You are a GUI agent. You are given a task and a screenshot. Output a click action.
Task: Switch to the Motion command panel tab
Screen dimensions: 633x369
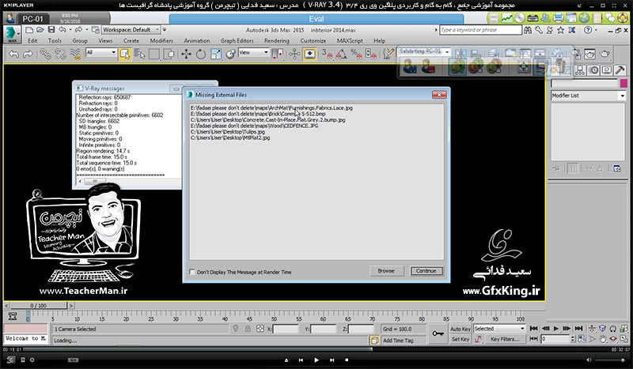[594, 70]
